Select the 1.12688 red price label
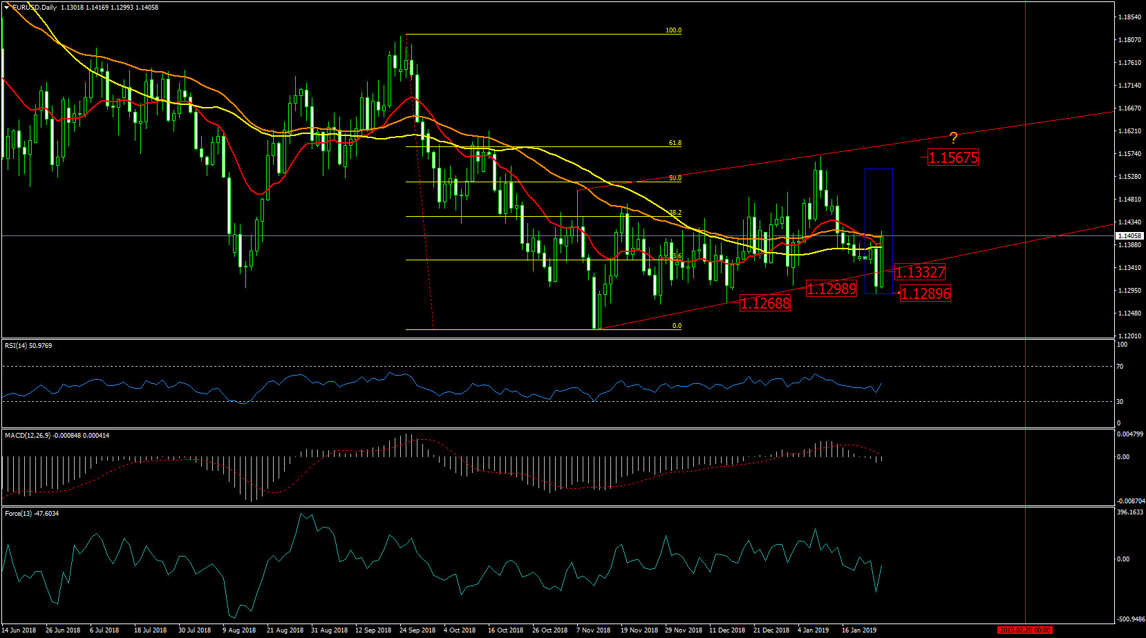Viewport: 1146px width, 638px height. coord(765,303)
